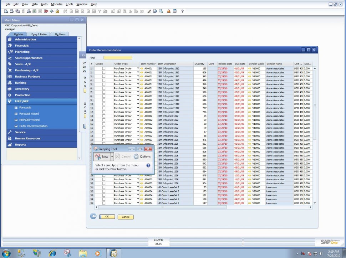Open the Order Type dropdown in row 2
Screen dimensions: 346x258
pos(138,72)
